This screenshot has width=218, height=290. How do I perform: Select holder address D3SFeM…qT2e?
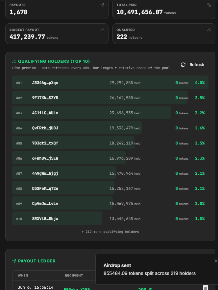tap(45, 189)
